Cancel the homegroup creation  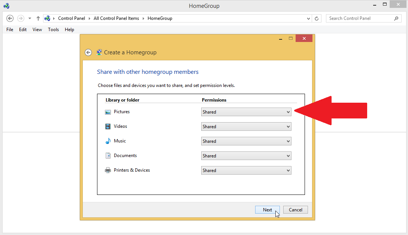coord(295,210)
